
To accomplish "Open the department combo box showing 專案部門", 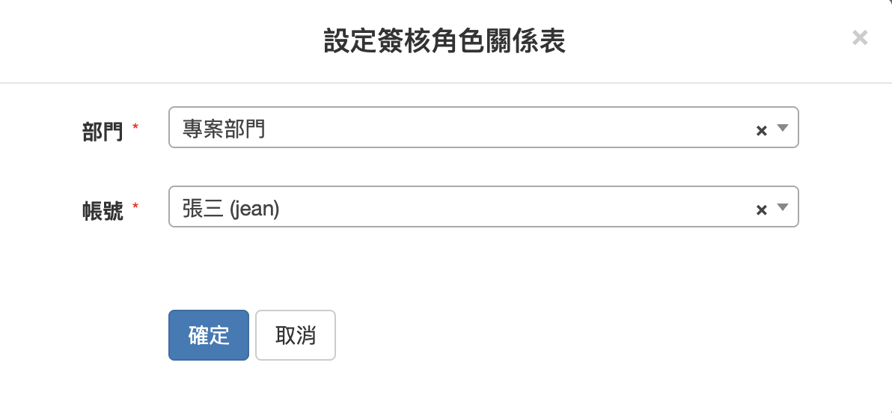I will coord(483,127).
